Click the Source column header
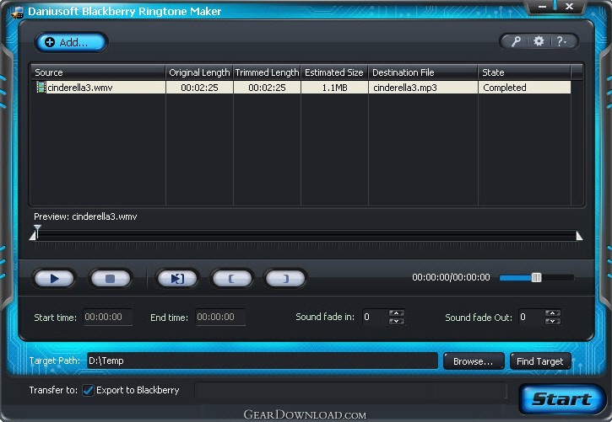The width and height of the screenshot is (612, 422). coord(98,72)
